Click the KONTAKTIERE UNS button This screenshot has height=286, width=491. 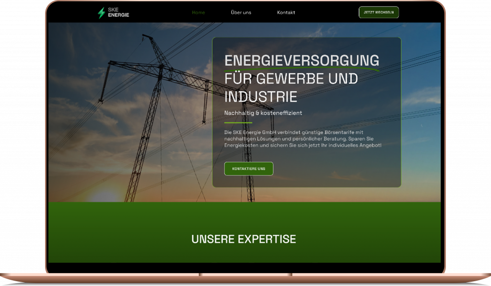[248, 169]
